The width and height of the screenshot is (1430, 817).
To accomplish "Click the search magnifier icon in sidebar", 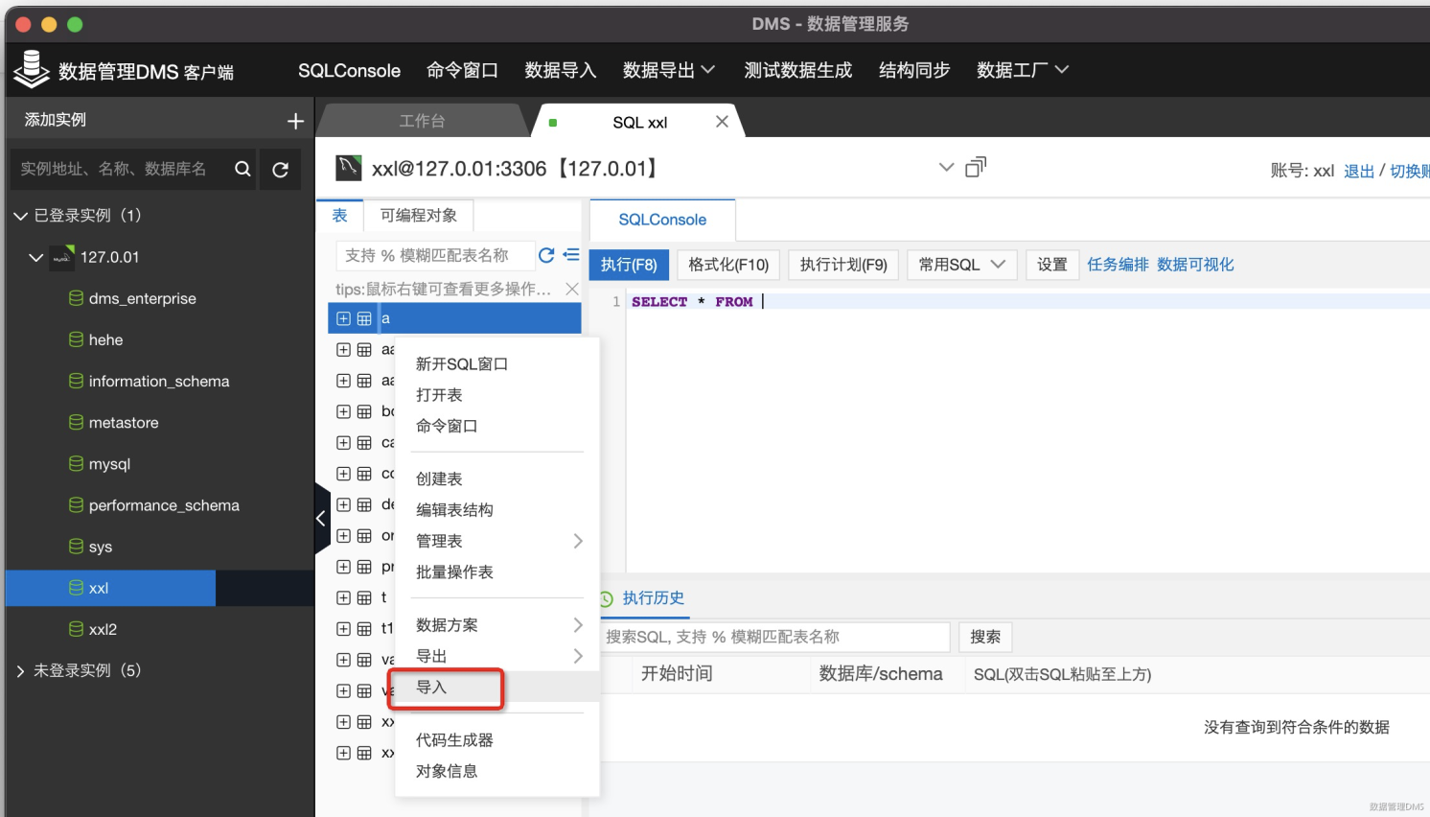I will [243, 169].
